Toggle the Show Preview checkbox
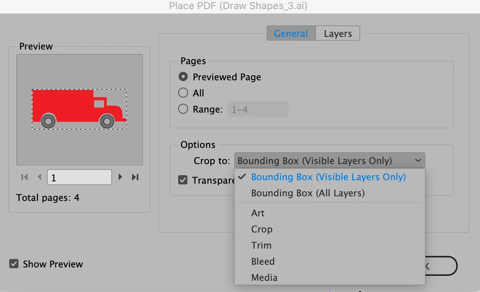Viewport: 480px width, 292px height. [x=14, y=264]
